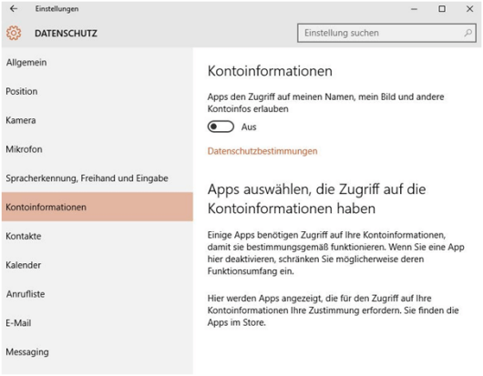The height and width of the screenshot is (376, 483).
Task: Select the Kontoinformationen sidebar entry
Action: [x=98, y=207]
